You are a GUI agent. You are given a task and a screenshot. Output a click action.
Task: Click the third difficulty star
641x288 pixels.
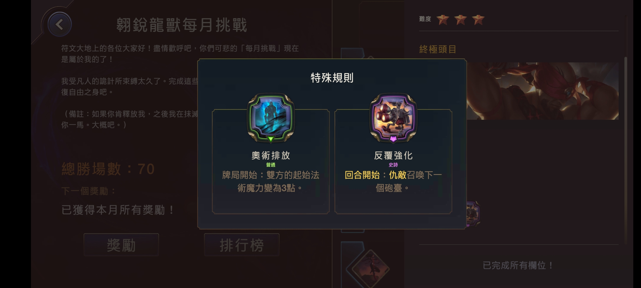(478, 19)
